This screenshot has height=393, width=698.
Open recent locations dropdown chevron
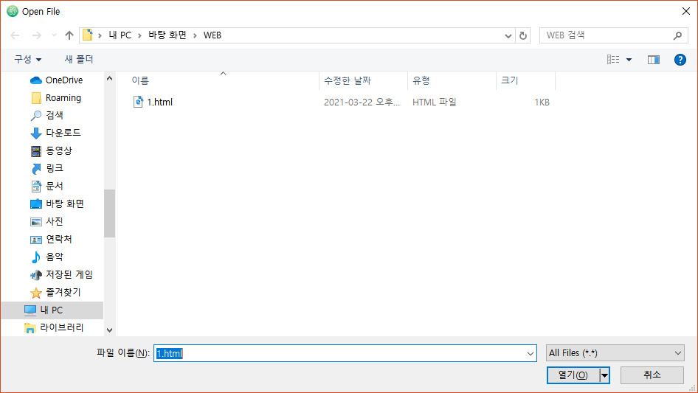[54, 35]
